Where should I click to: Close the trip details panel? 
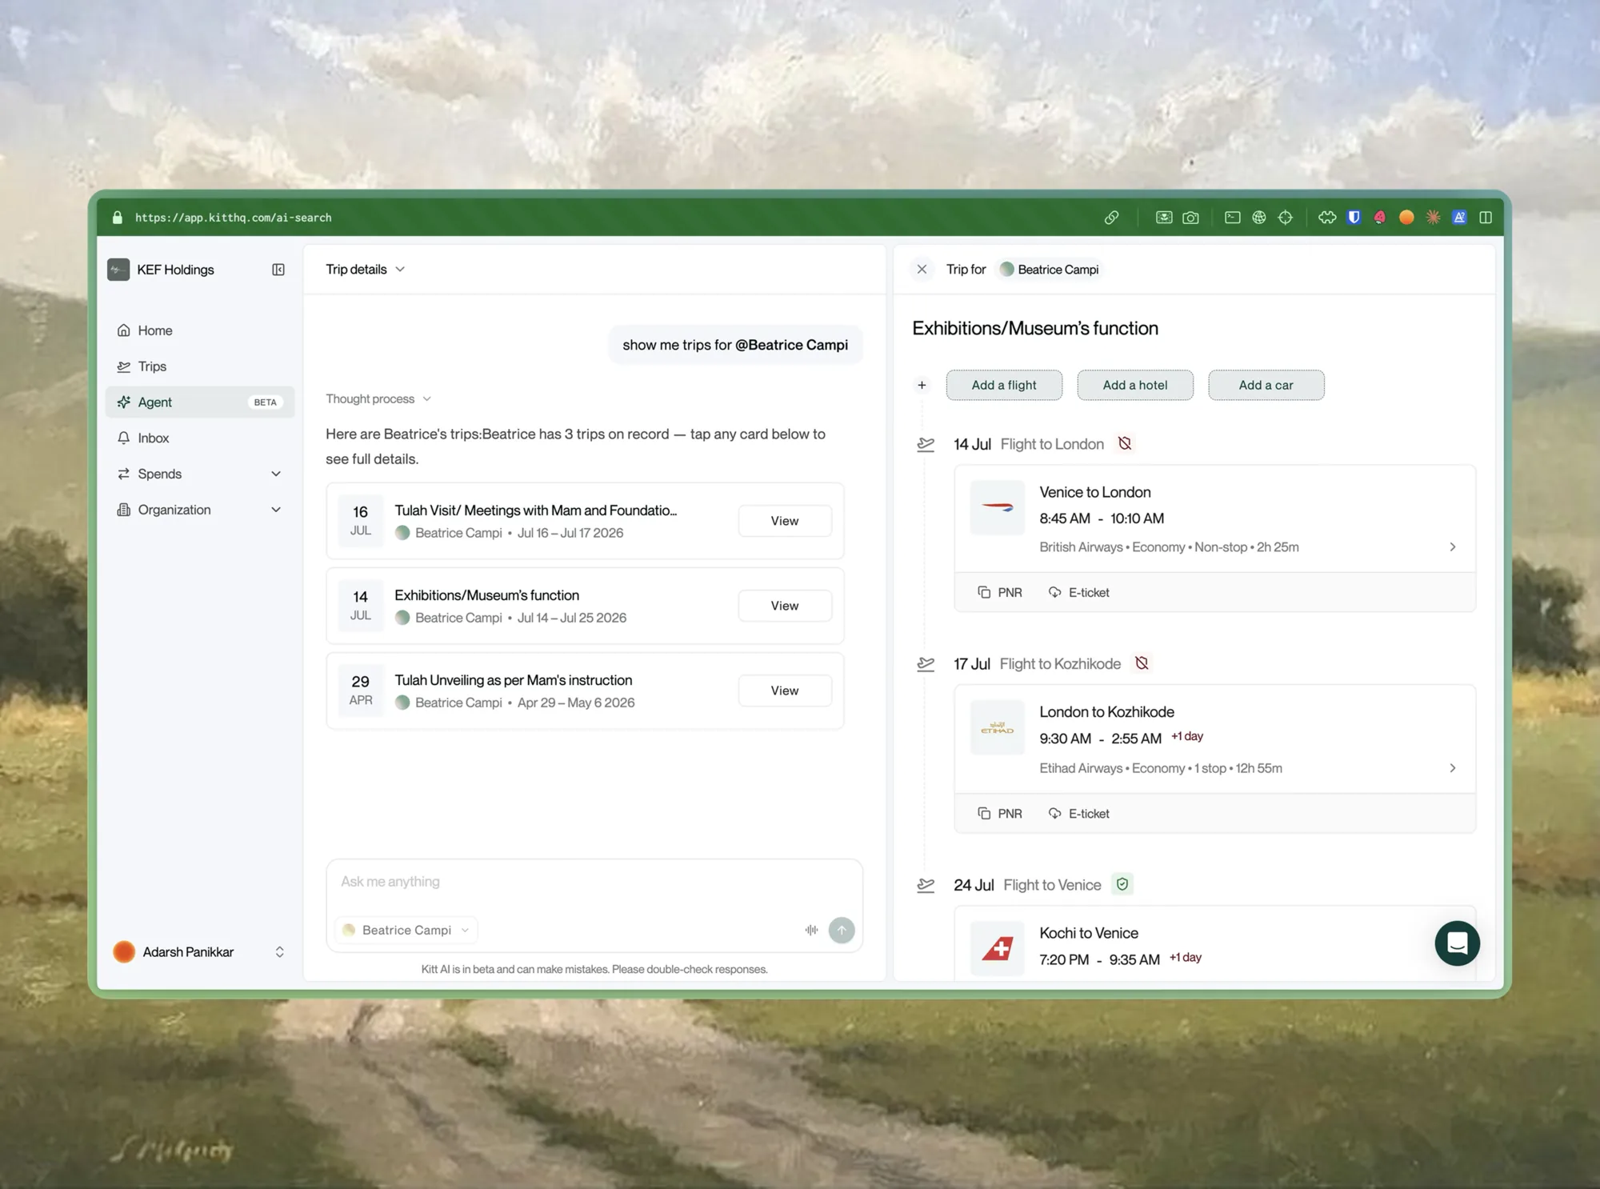pyautogui.click(x=922, y=270)
